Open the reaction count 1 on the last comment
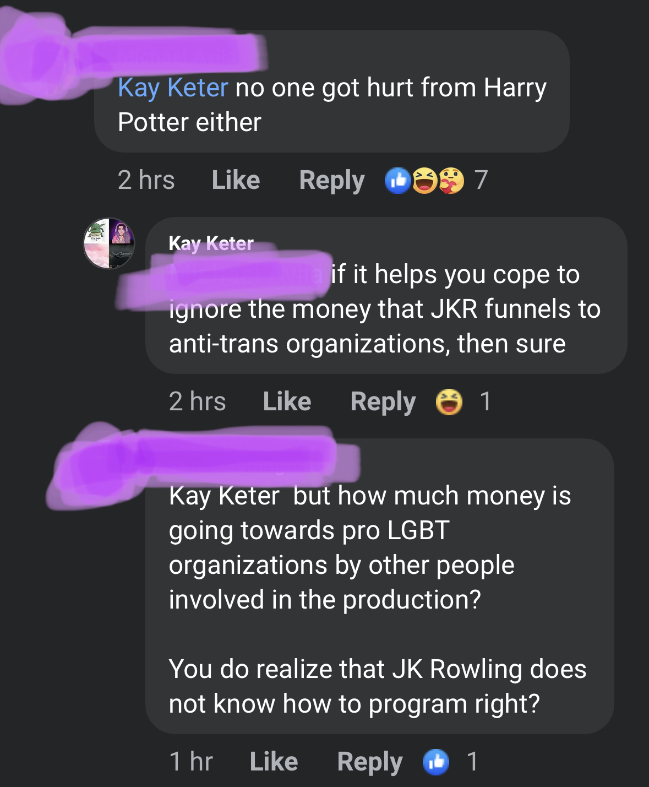The image size is (649, 787). pyautogui.click(x=472, y=762)
